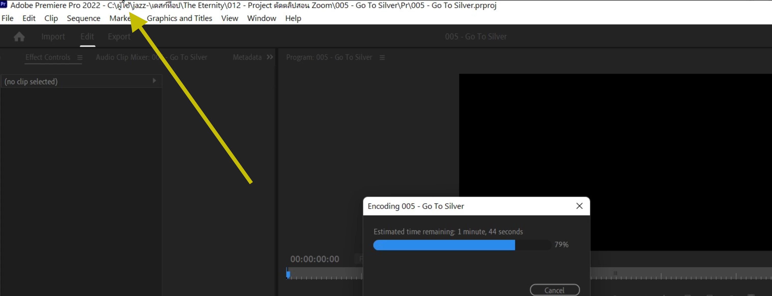Cancel the encoding process

click(554, 290)
